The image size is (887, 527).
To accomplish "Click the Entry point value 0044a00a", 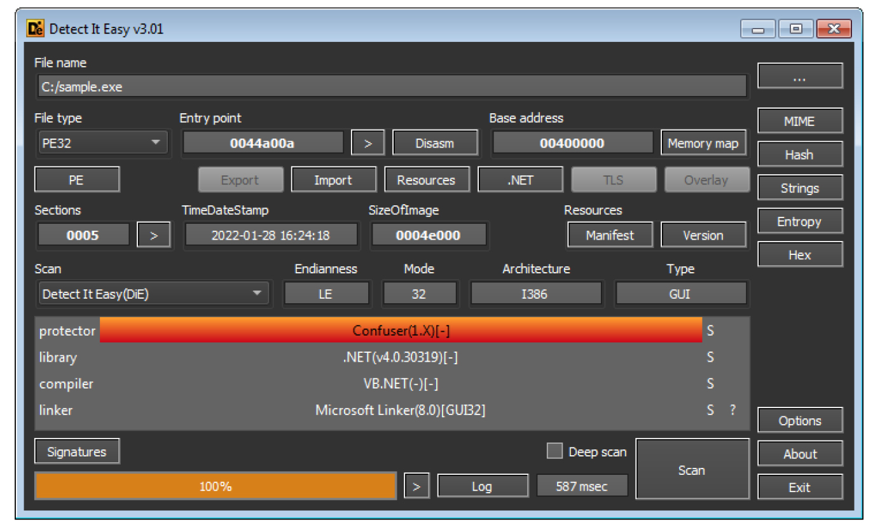I will (x=263, y=143).
